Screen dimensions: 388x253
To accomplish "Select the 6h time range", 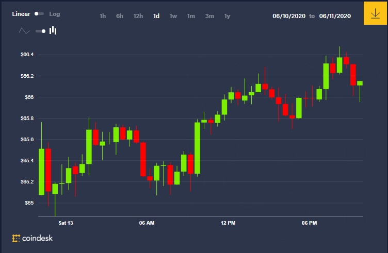I will pos(120,16).
